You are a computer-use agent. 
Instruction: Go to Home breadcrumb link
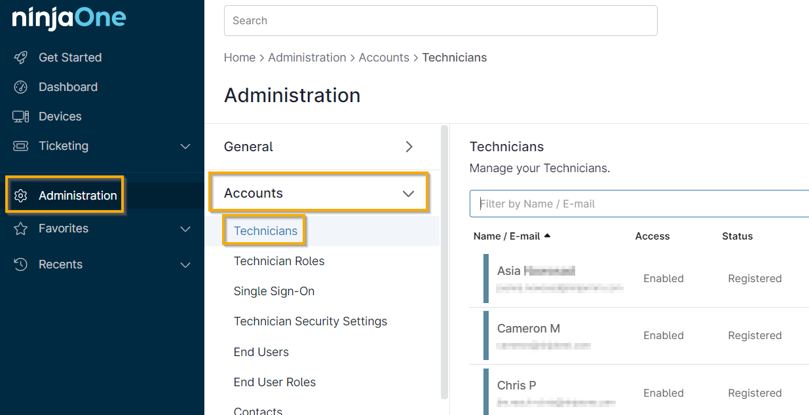point(239,58)
